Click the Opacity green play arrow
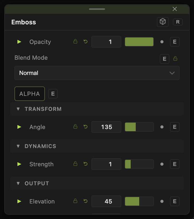 pyautogui.click(x=19, y=42)
